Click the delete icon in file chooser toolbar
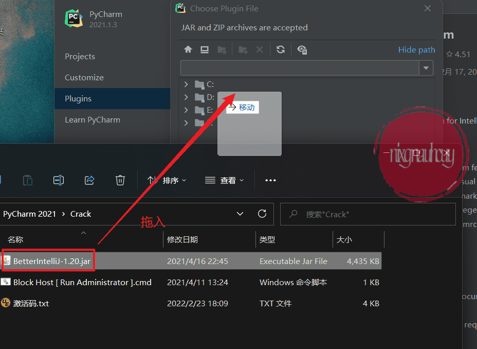 point(260,49)
